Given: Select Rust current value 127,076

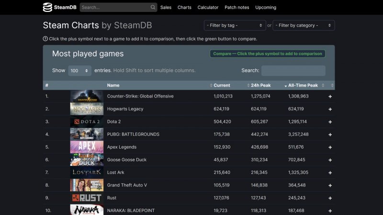Looking at the screenshot, I should (x=221, y=198).
